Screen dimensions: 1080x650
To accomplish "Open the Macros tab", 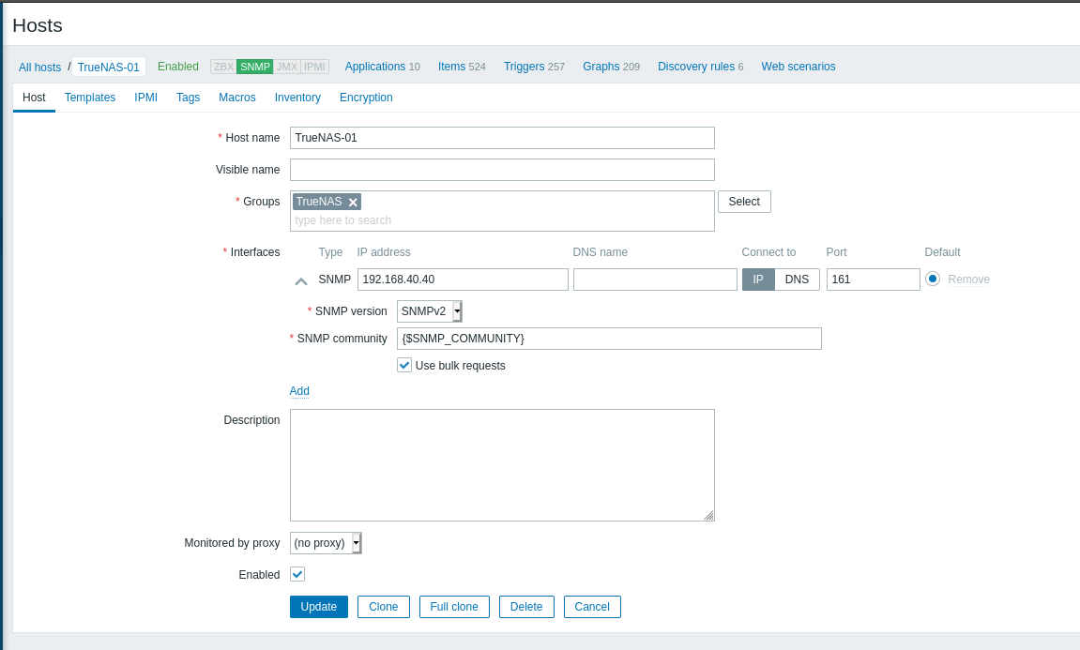I will point(237,98).
